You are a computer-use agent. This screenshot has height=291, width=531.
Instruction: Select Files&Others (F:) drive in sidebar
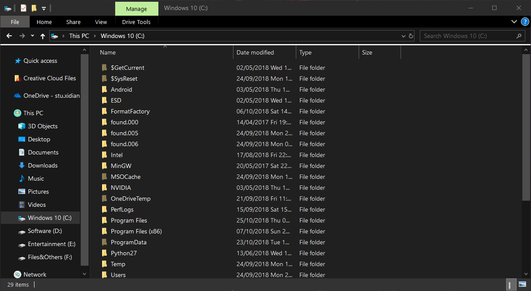[x=50, y=257]
